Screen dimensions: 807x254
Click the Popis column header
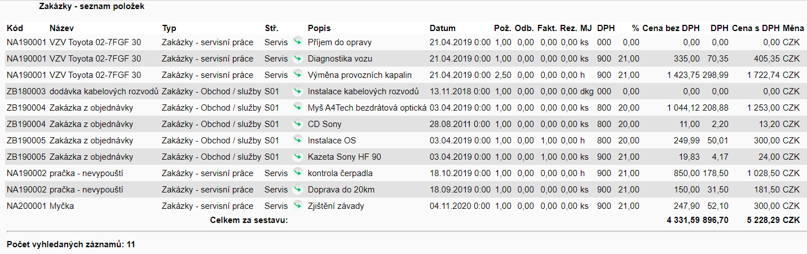pos(319,28)
